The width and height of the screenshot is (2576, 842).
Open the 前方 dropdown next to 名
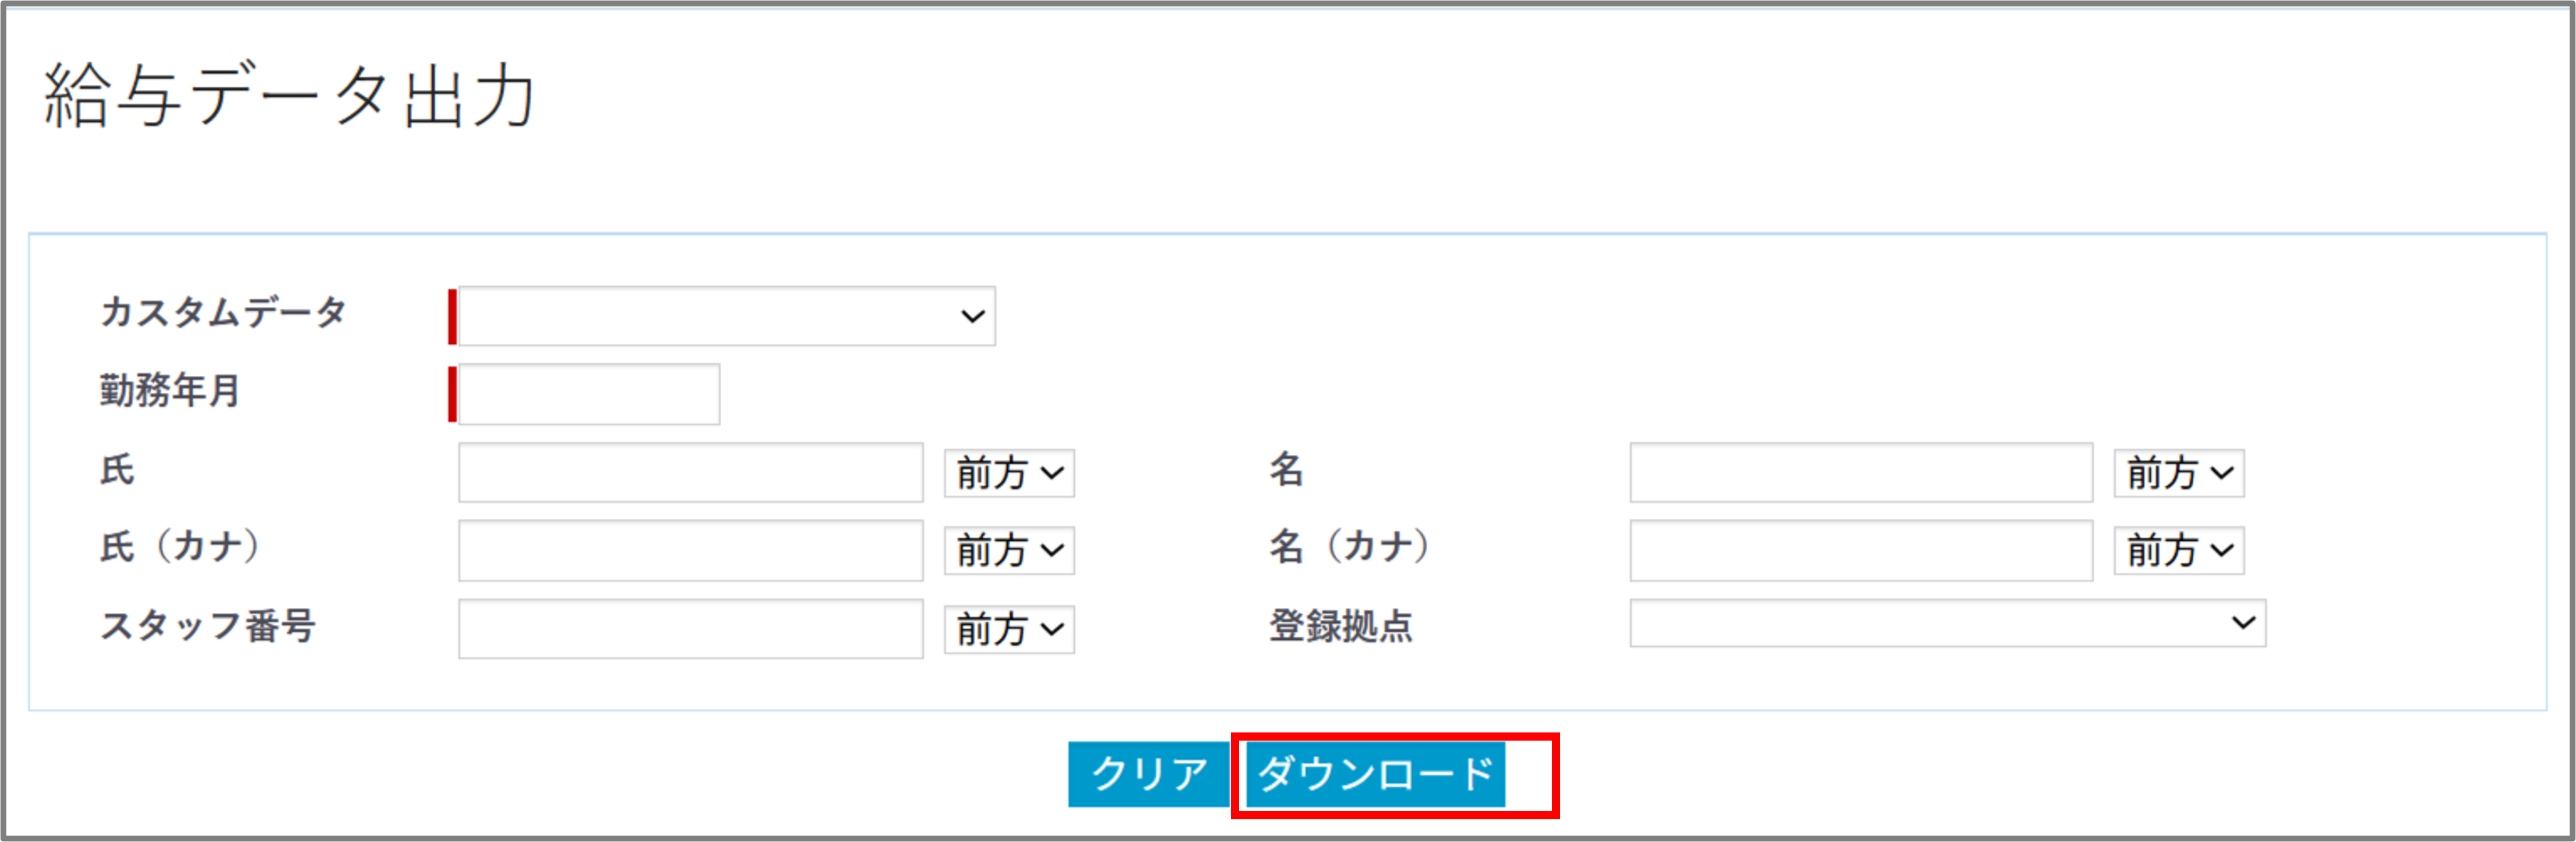(2178, 473)
